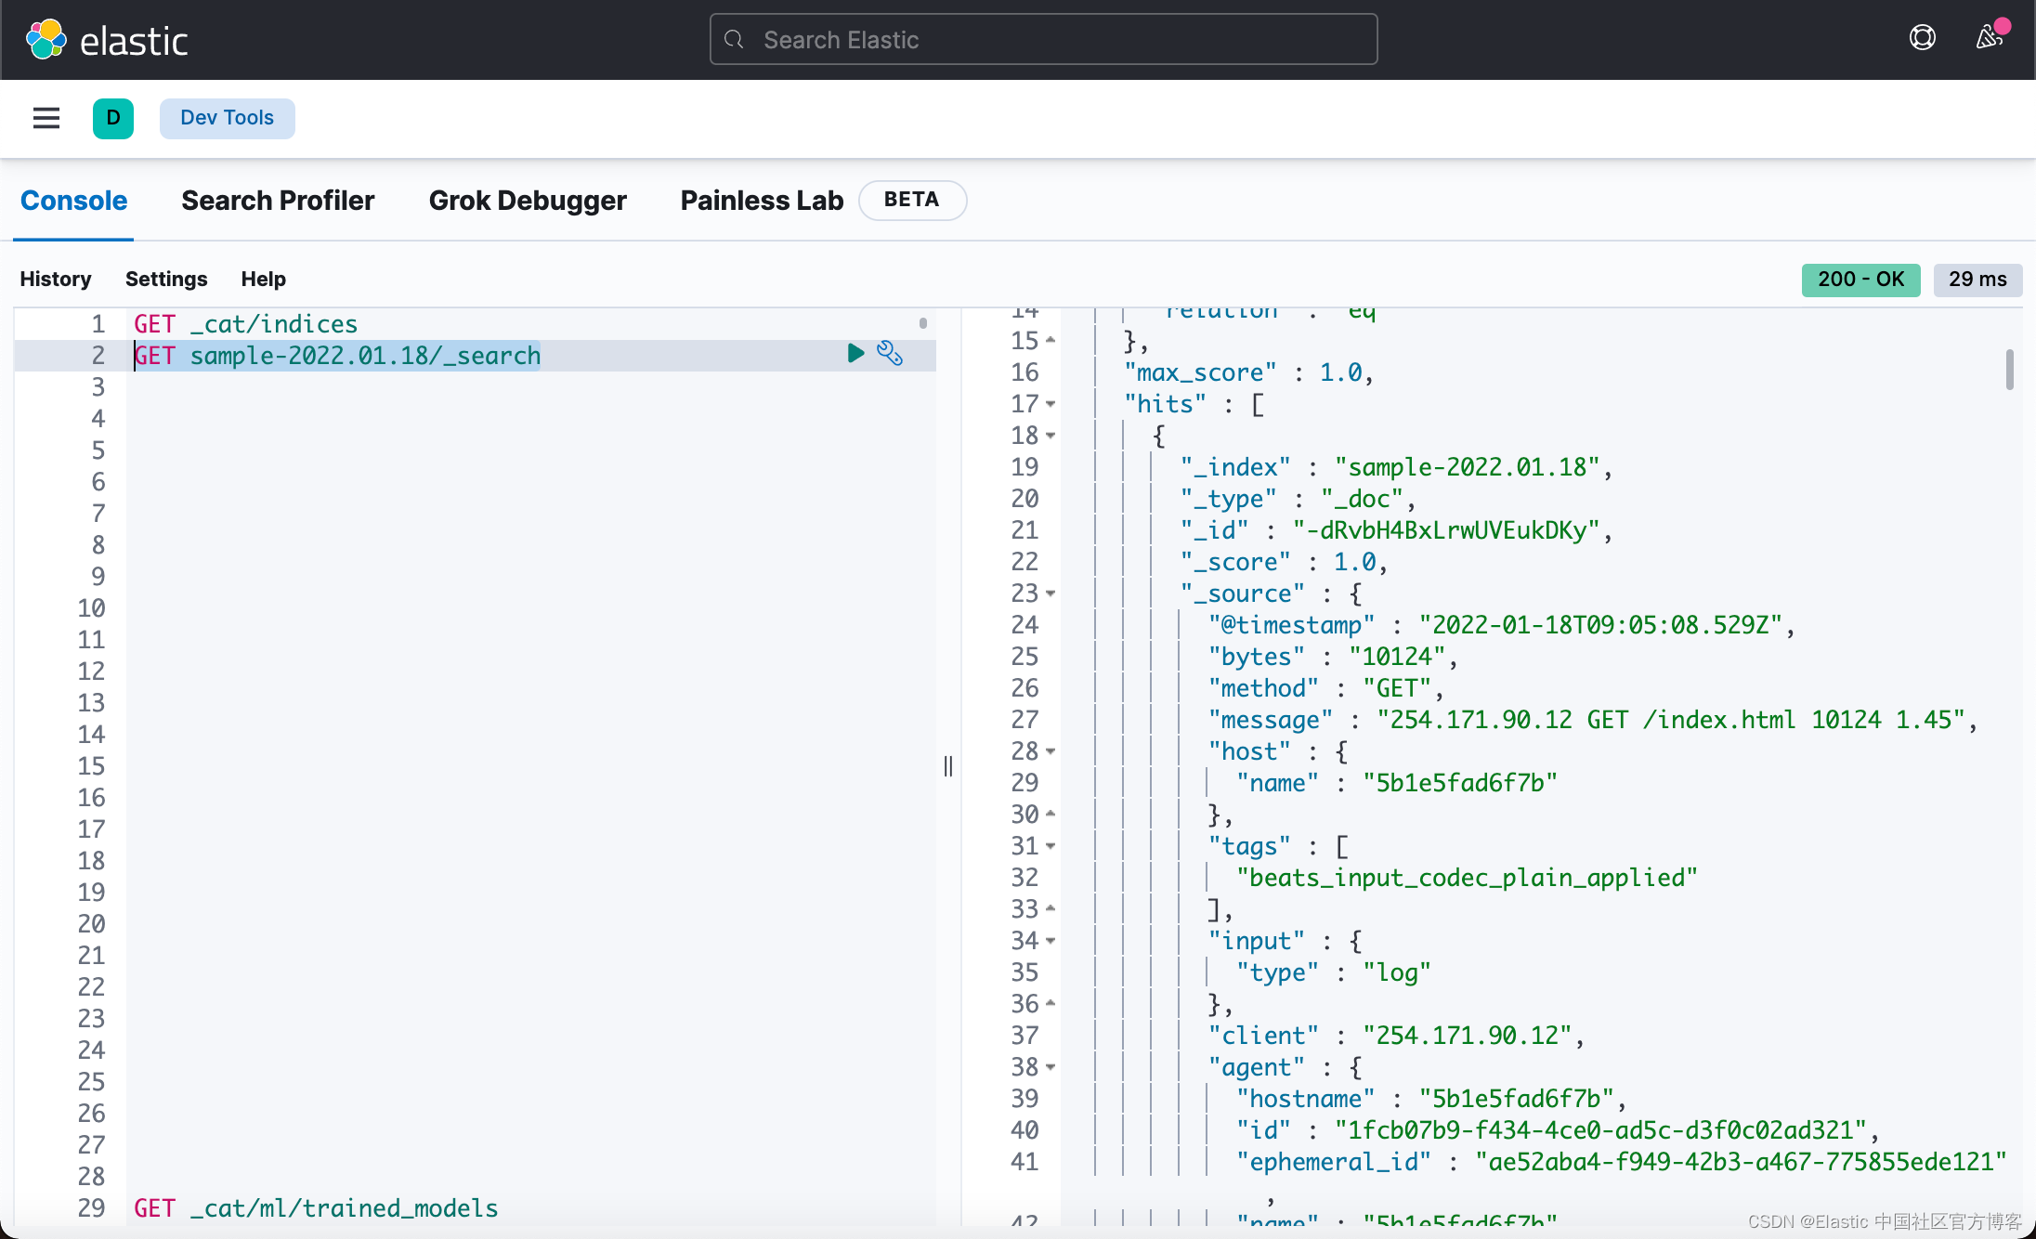
Task: Click the fold arrow at output line 36
Action: pos(1051,1004)
